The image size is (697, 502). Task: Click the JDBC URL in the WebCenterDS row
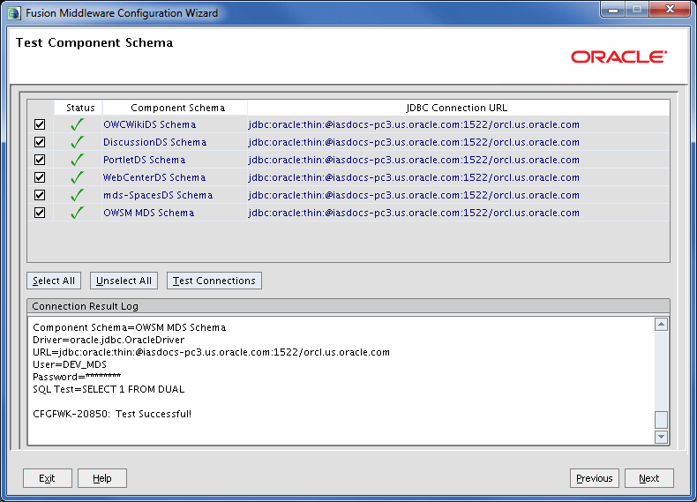[414, 177]
